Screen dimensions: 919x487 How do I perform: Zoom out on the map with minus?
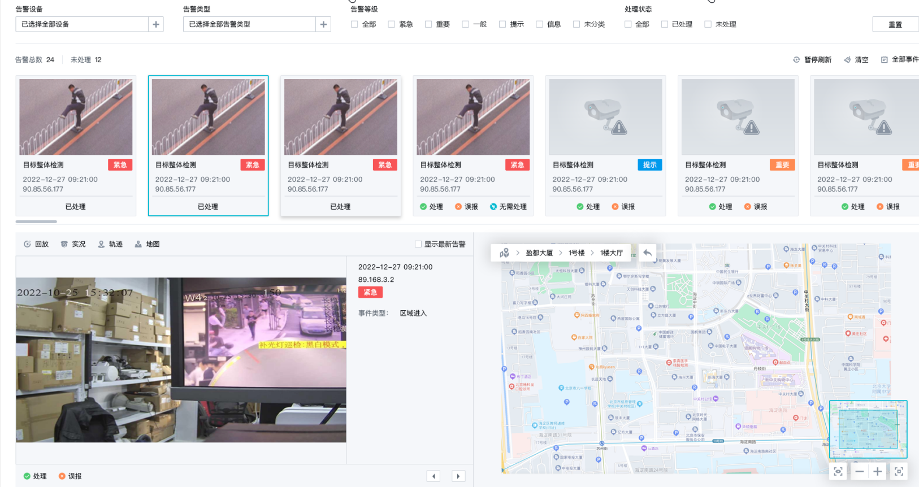pos(859,471)
